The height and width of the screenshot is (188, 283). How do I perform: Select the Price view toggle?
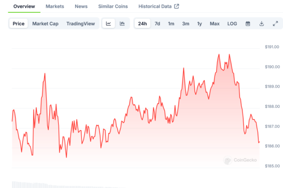point(18,23)
